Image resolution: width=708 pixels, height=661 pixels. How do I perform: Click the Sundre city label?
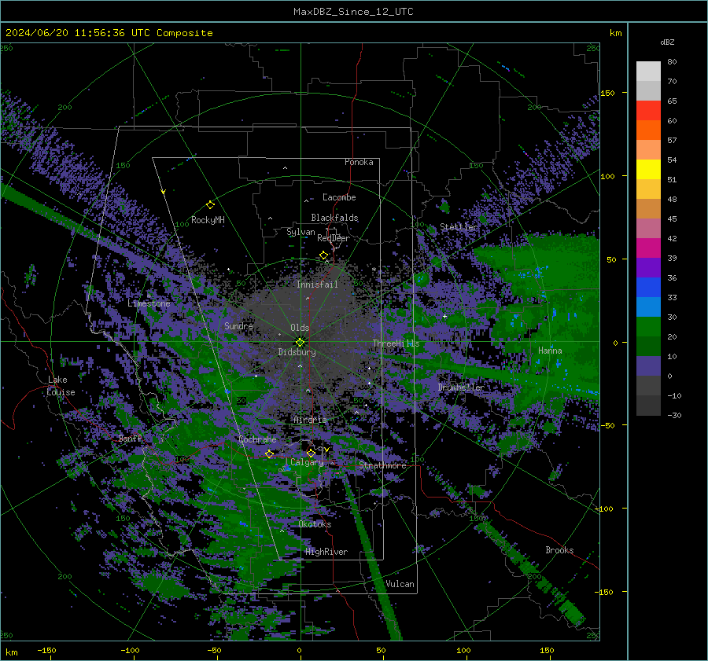pyautogui.click(x=238, y=325)
